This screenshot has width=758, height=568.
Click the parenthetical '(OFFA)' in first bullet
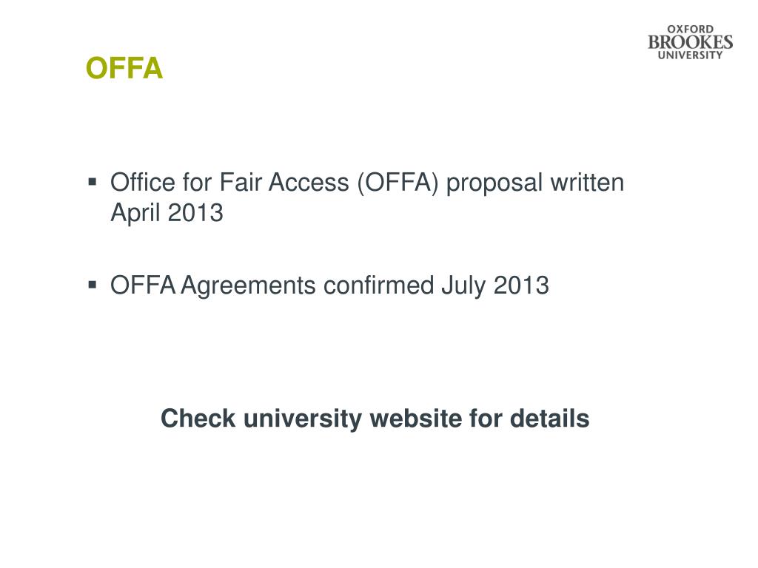pos(398,183)
